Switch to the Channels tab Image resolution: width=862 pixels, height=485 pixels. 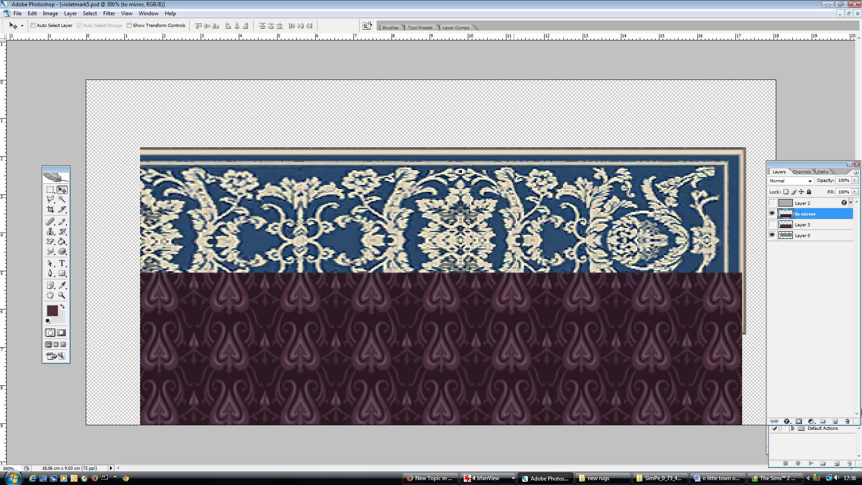(801, 172)
